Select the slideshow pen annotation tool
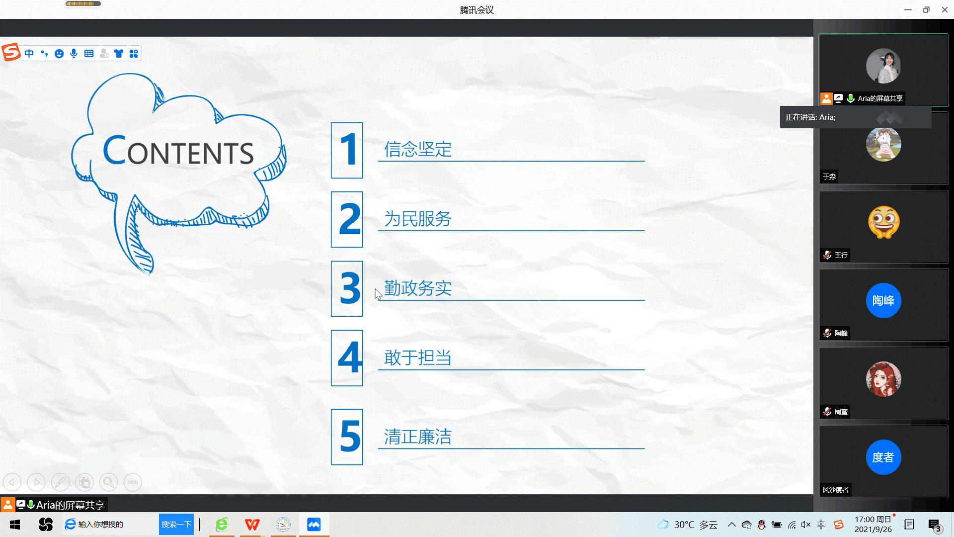This screenshot has width=954, height=537. 60,482
